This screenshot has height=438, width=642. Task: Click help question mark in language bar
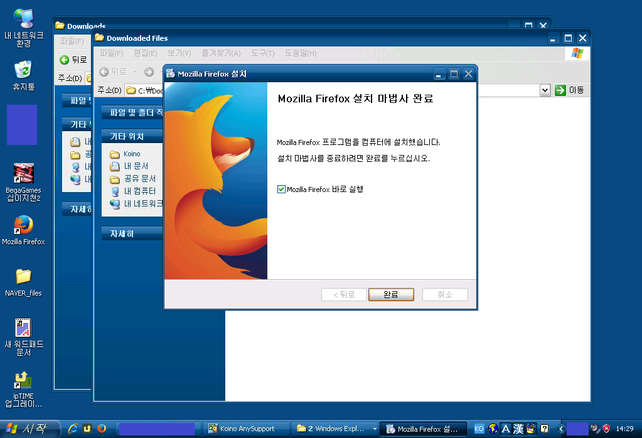(545, 429)
